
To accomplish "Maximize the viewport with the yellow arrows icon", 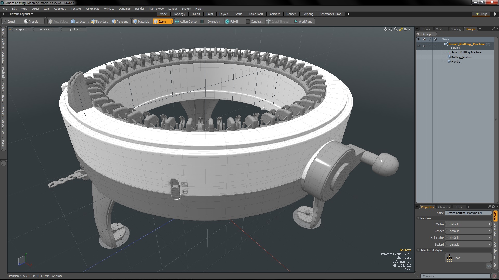I will 401,29.
